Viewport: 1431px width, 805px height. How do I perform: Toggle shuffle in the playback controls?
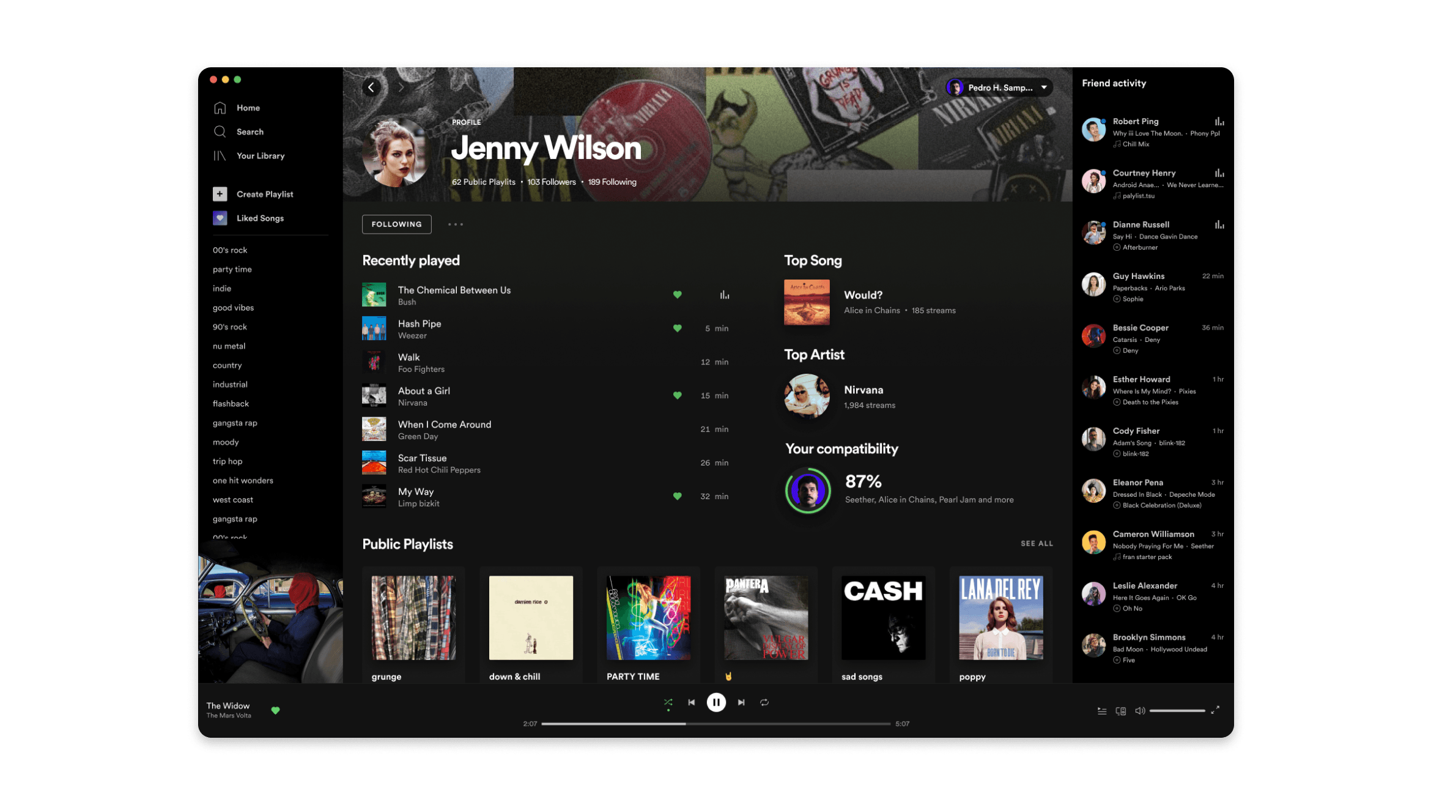click(x=668, y=702)
